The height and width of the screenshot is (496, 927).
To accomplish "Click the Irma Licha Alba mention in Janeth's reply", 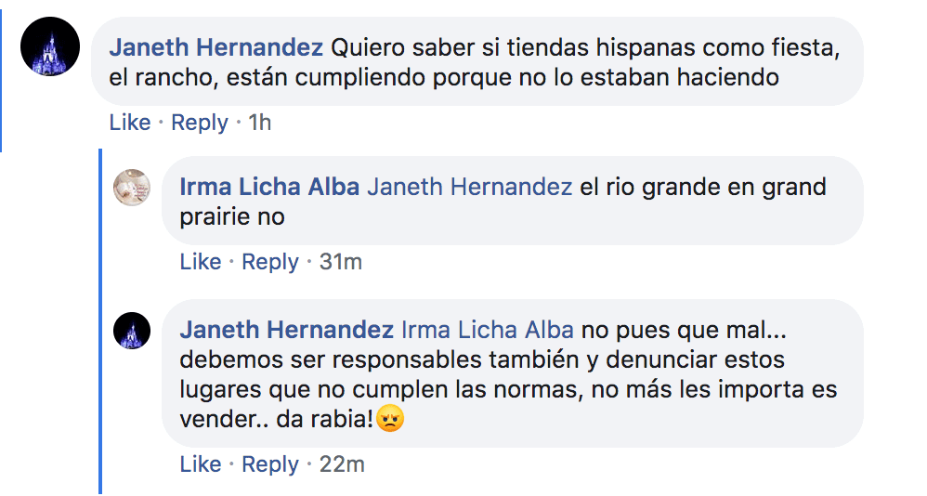I will (x=488, y=330).
